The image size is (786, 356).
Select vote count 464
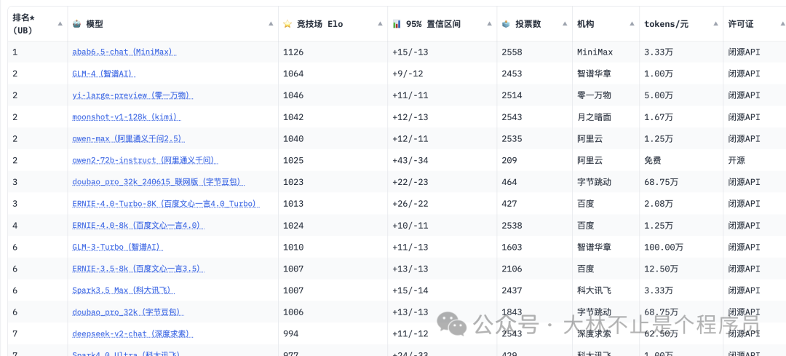coord(509,182)
